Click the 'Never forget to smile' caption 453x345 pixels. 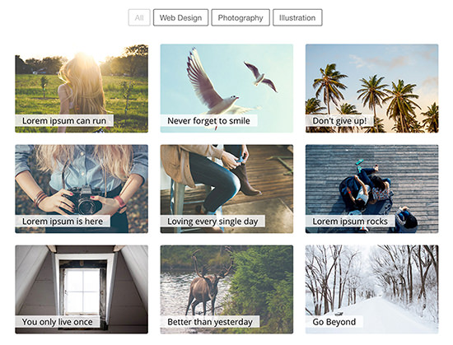[x=208, y=121]
